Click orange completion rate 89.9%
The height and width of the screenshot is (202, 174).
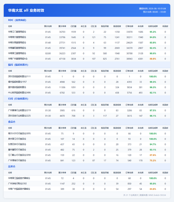[153, 59]
